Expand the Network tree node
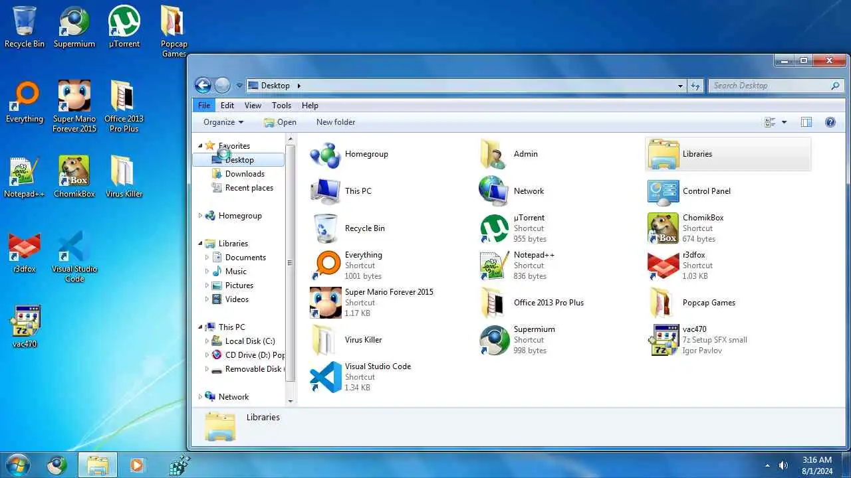This screenshot has height=478, width=851. 200,397
